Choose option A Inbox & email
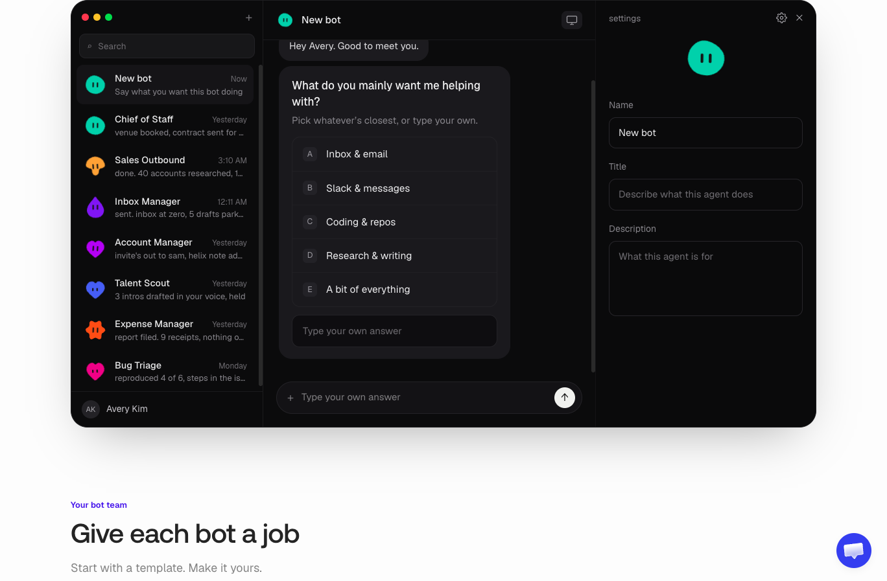The width and height of the screenshot is (887, 581). point(394,154)
